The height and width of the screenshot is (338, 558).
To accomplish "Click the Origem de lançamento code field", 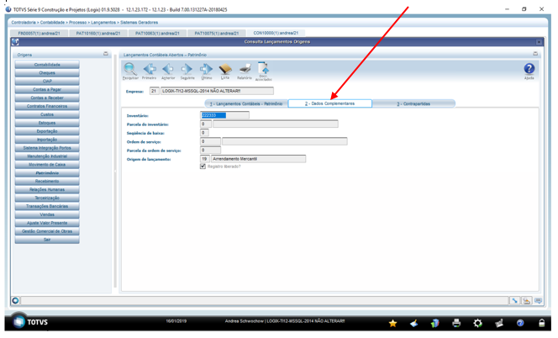I will click(204, 159).
